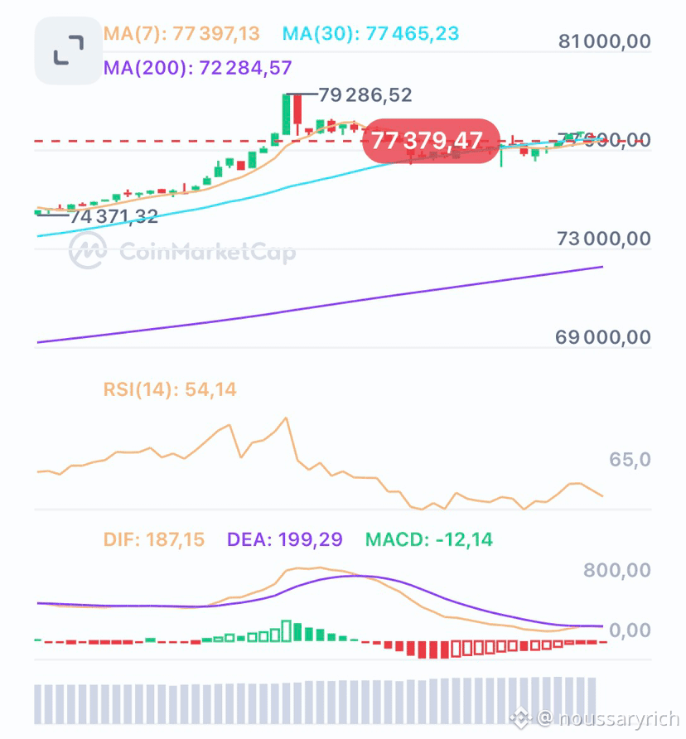The width and height of the screenshot is (686, 739).
Task: Select the RSI(14): 54,14 label
Action: tap(170, 389)
